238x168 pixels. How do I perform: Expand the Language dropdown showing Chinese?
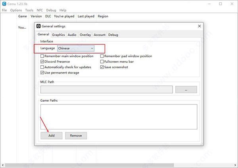point(76,48)
